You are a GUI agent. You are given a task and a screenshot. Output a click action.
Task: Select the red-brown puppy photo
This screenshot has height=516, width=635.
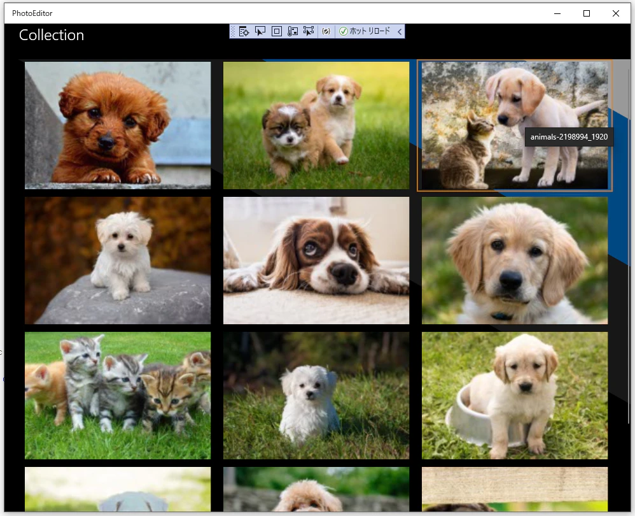pos(118,125)
